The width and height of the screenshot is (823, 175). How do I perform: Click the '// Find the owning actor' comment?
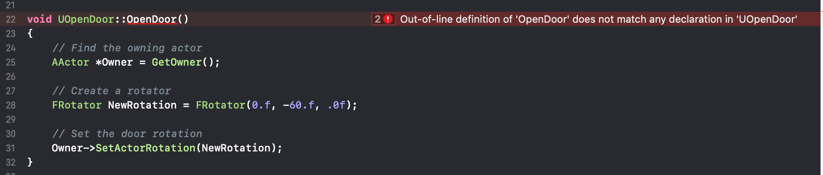pos(127,48)
